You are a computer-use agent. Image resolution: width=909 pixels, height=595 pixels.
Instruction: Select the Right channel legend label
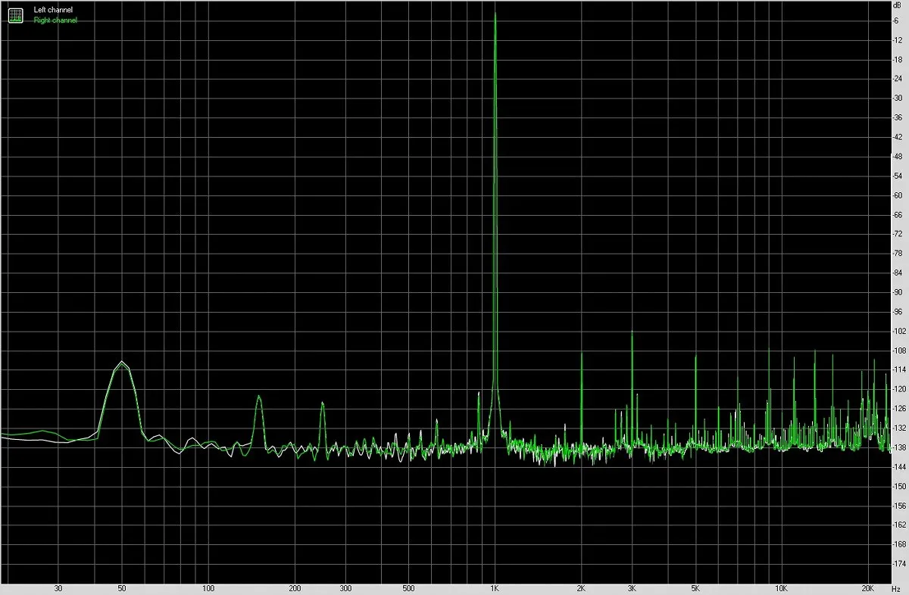55,20
